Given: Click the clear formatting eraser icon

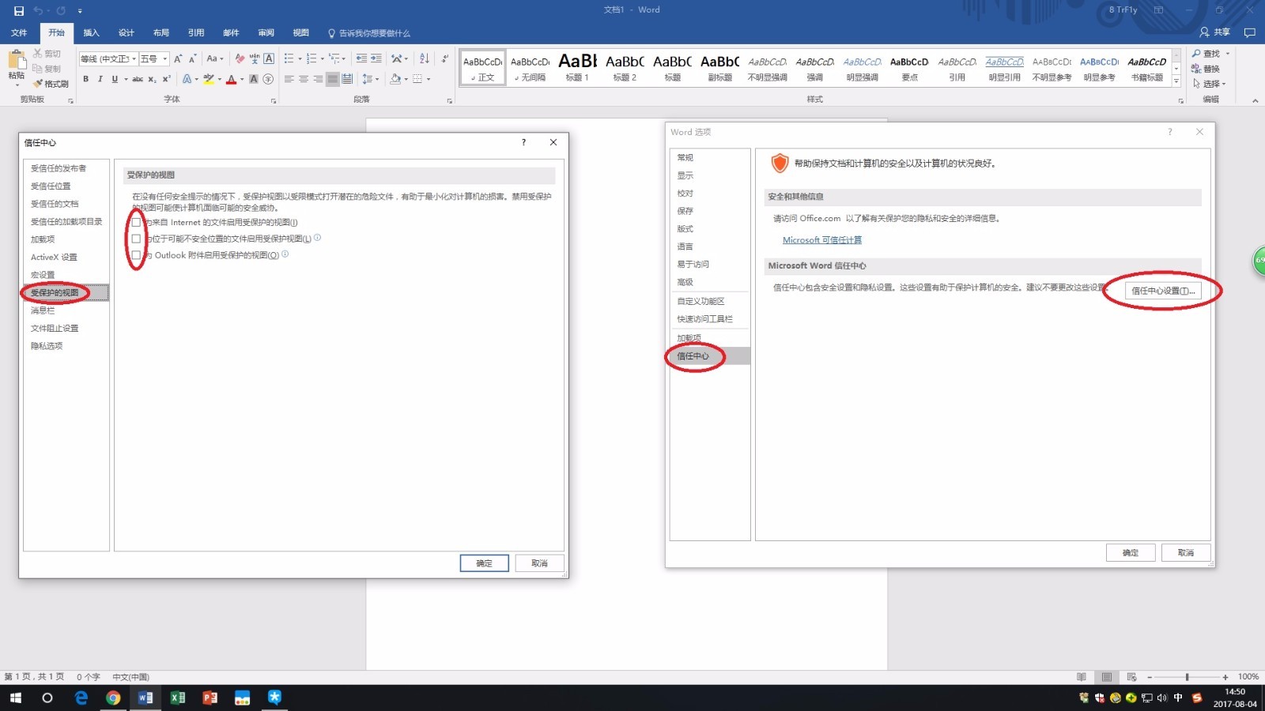Looking at the screenshot, I should coord(240,58).
